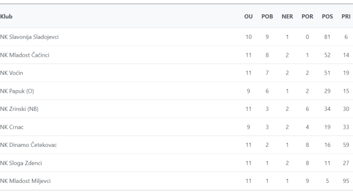
Task: Open NK Dinamo Četekovac club entry
Action: tap(28, 145)
